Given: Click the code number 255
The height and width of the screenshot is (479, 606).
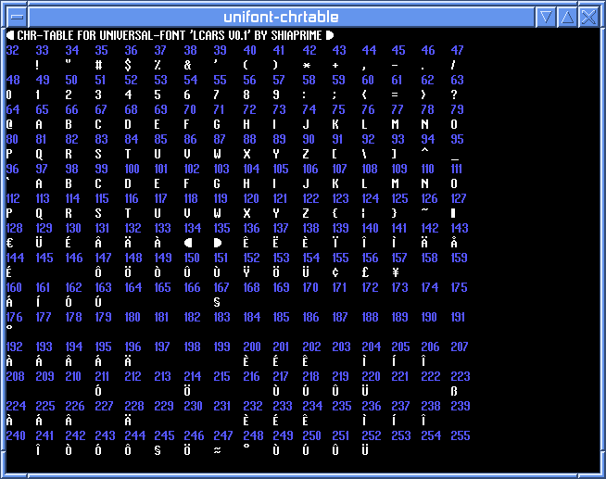Looking at the screenshot, I should point(461,435).
